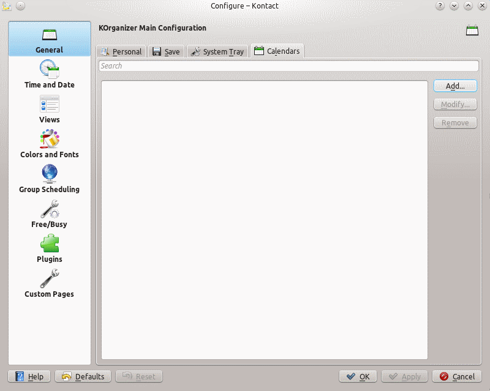Open the Custom Pages settings
The width and height of the screenshot is (490, 391).
coord(50,284)
